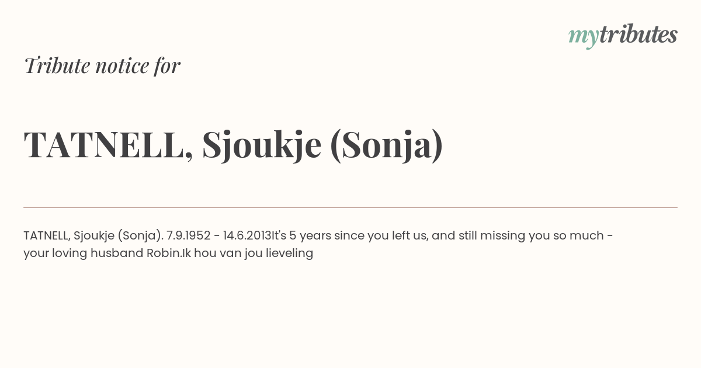
Task: Select the "Tribute notice for" italic heading
Action: [x=102, y=65]
